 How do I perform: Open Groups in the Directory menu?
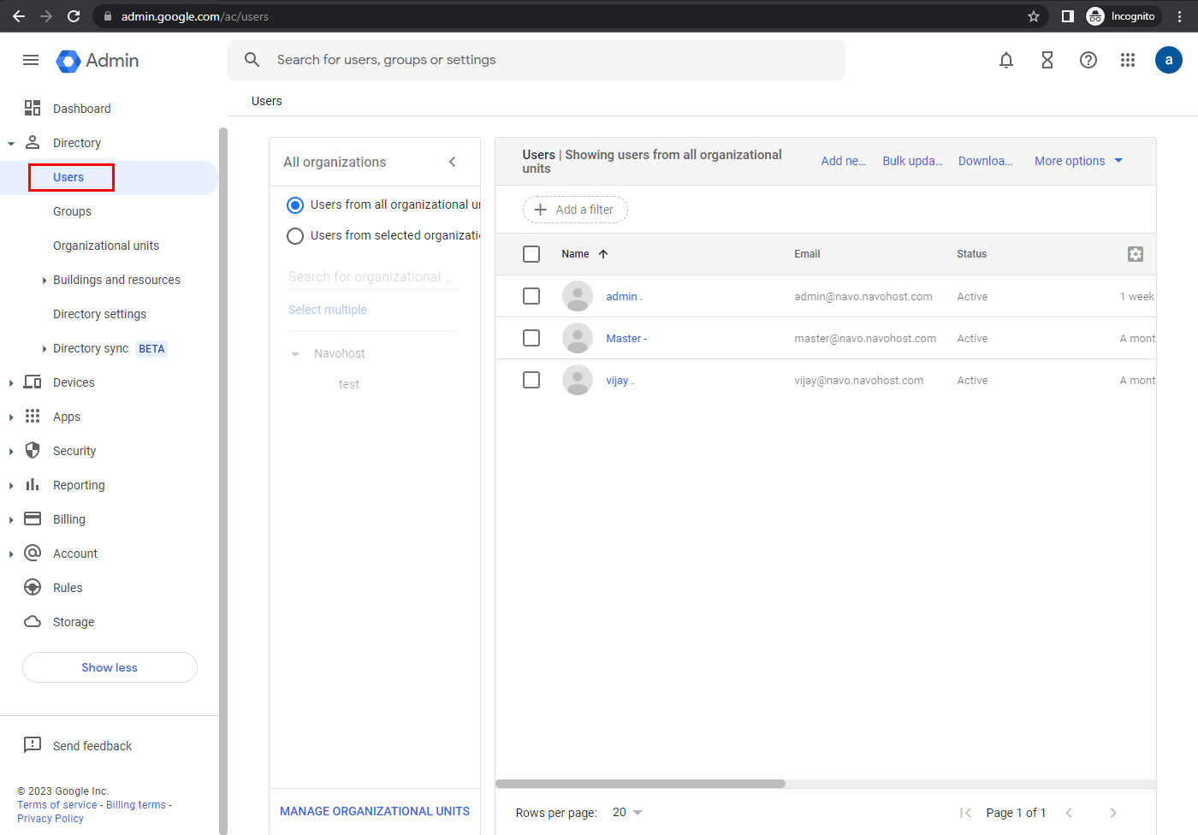[x=72, y=211]
